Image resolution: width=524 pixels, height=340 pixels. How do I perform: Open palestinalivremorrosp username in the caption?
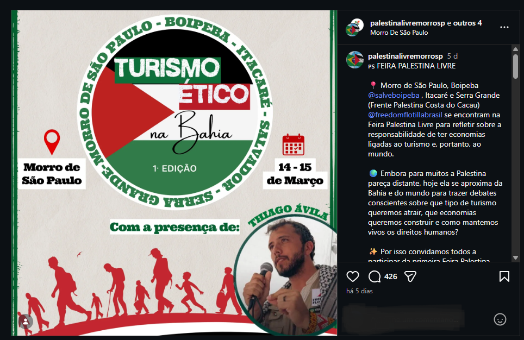pos(406,56)
